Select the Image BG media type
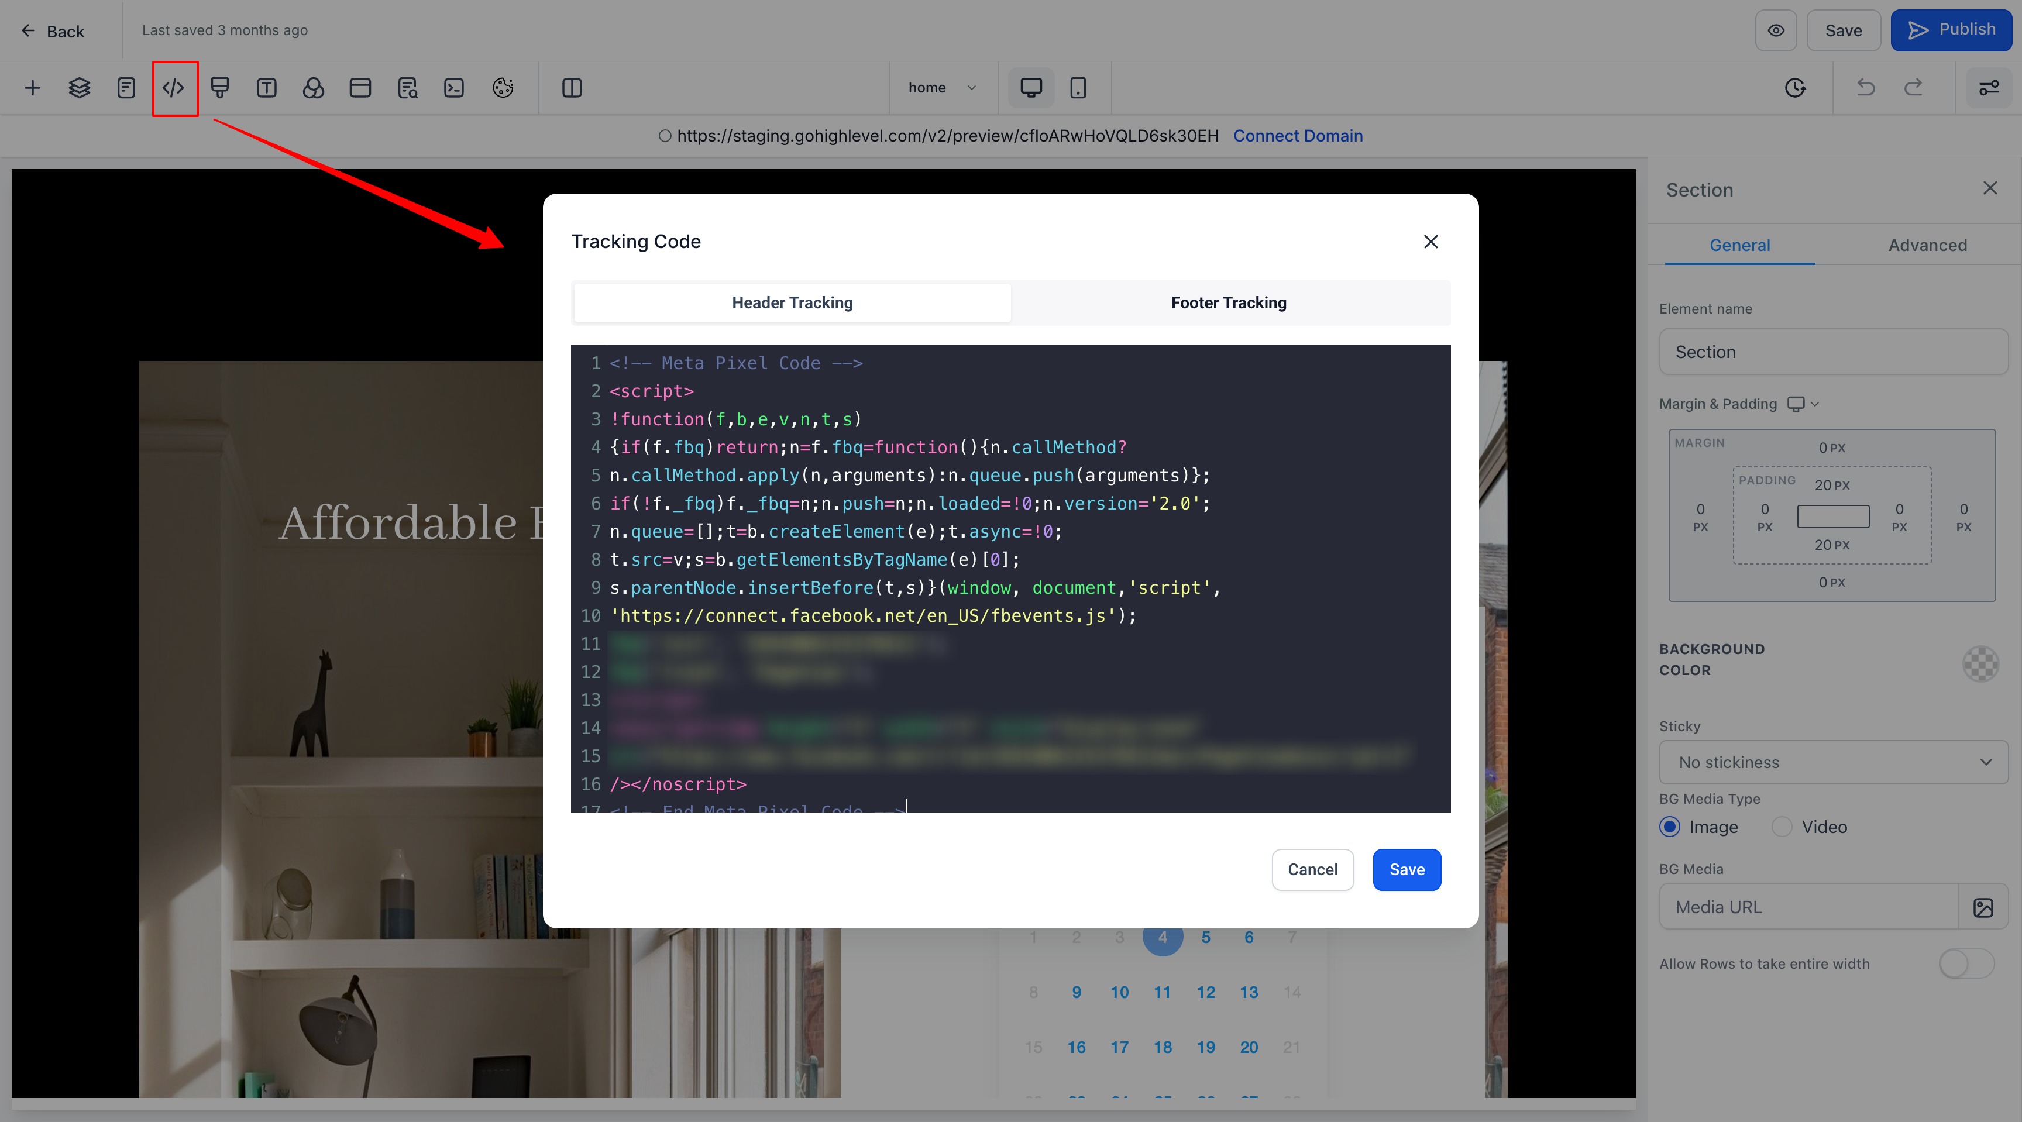Screen dimensions: 2022x1122 click(1670, 827)
